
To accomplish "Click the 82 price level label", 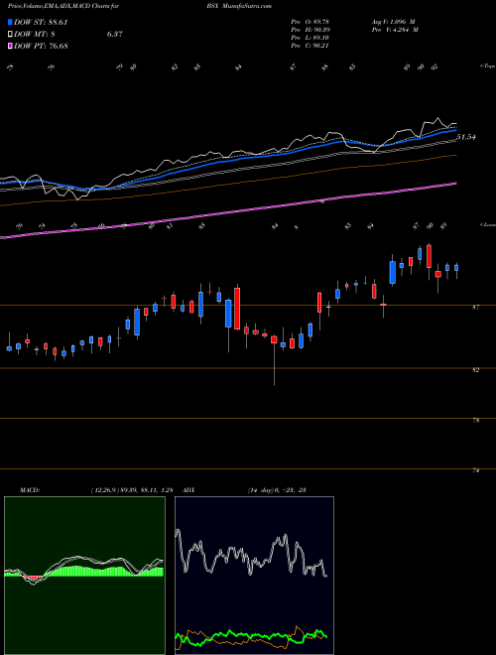I will tap(475, 370).
